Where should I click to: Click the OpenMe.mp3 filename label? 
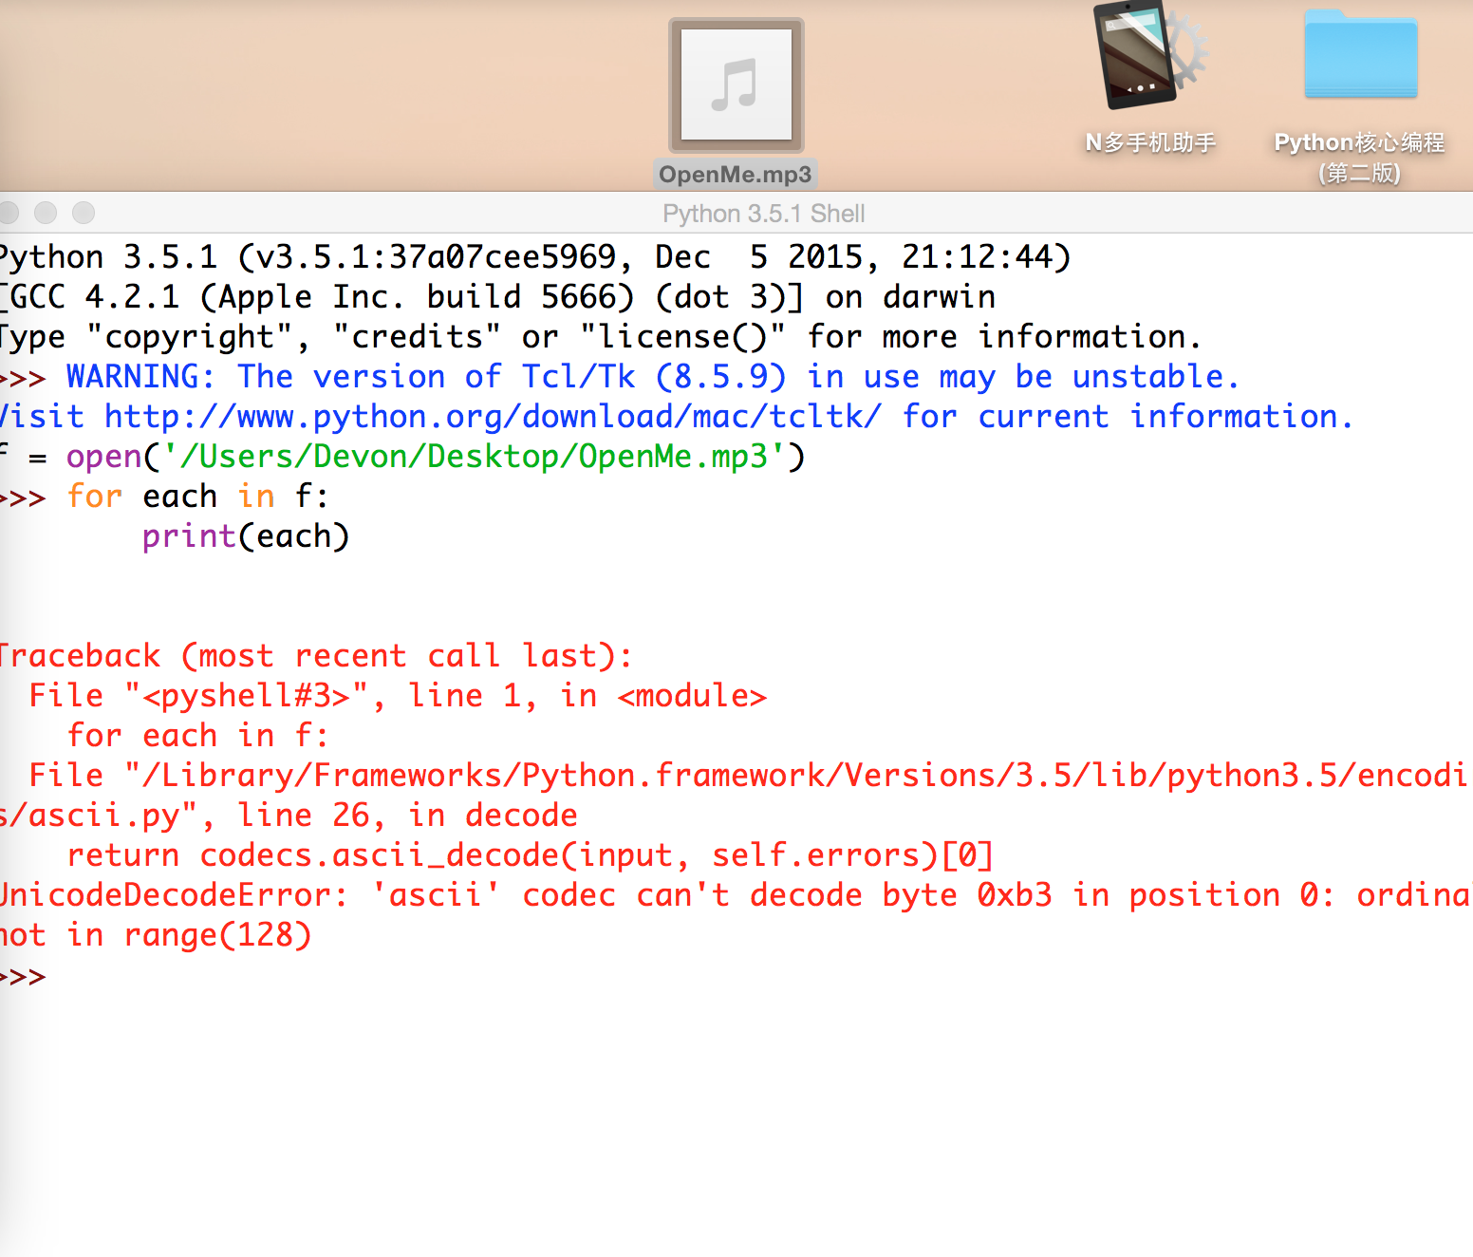[x=736, y=175]
